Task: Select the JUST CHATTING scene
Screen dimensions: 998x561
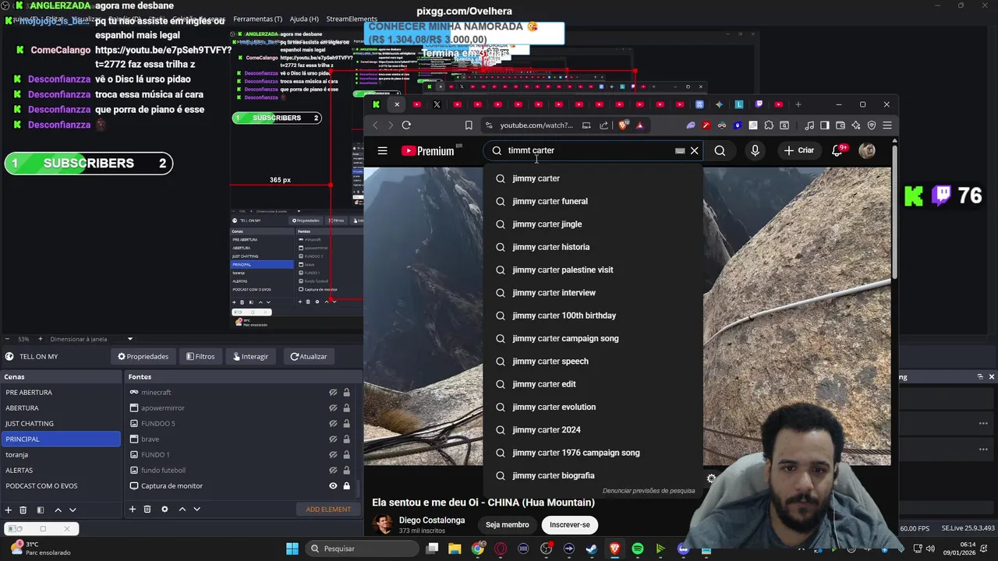Action: (x=61, y=424)
